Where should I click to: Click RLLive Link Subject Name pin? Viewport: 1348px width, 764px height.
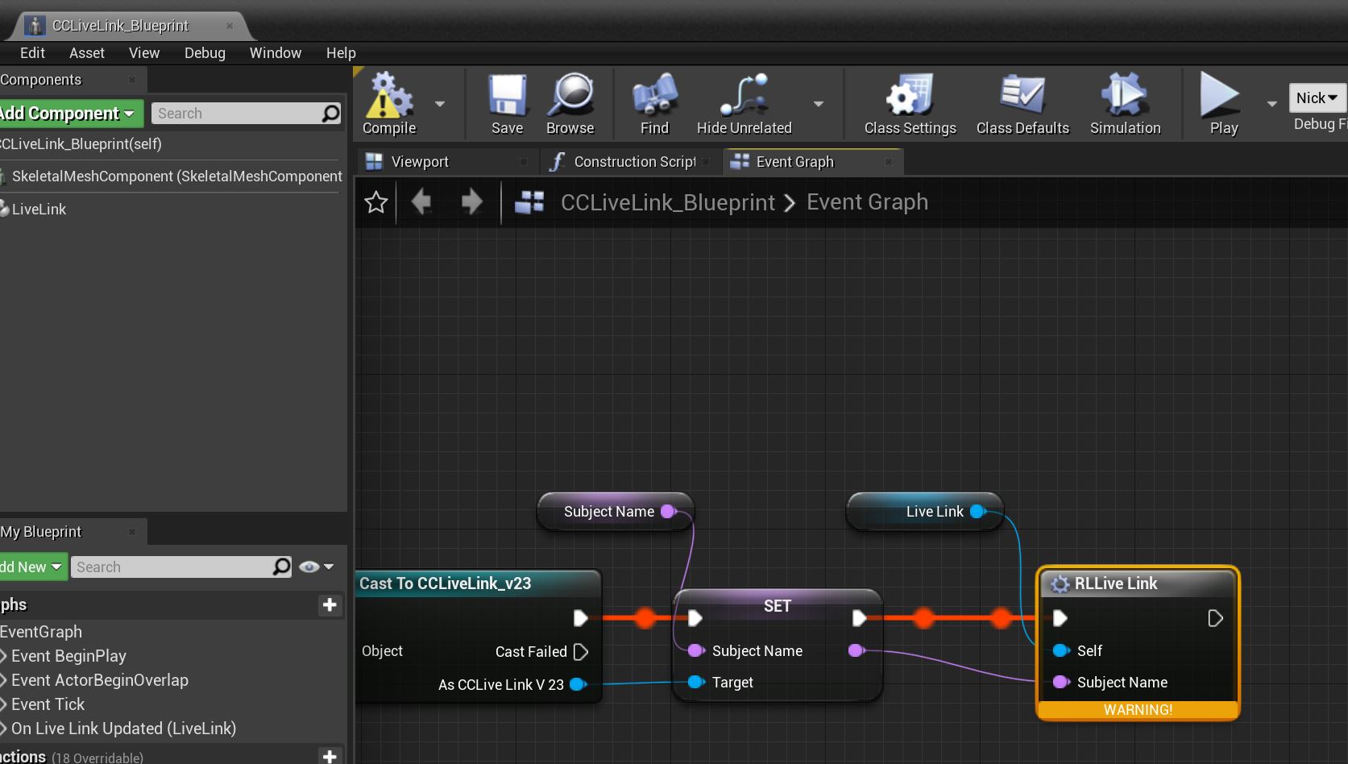coord(1061,683)
